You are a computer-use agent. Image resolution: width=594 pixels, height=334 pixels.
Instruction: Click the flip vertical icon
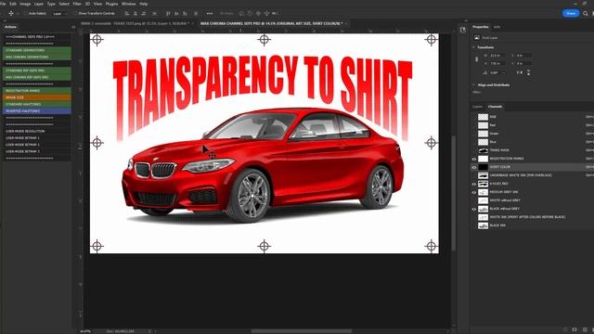tap(528, 72)
